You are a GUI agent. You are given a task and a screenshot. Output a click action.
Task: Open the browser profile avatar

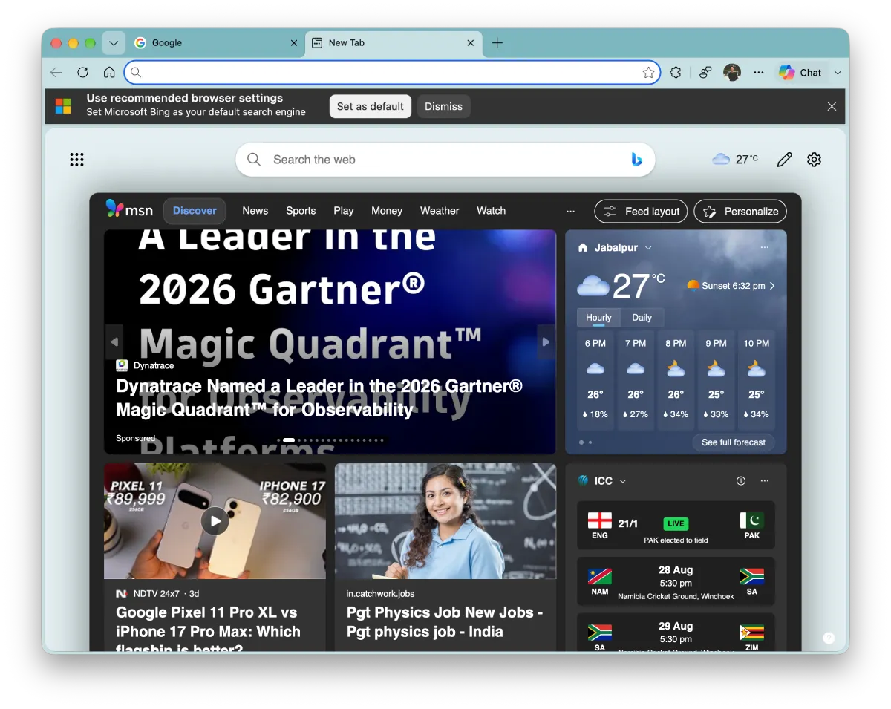coord(732,73)
